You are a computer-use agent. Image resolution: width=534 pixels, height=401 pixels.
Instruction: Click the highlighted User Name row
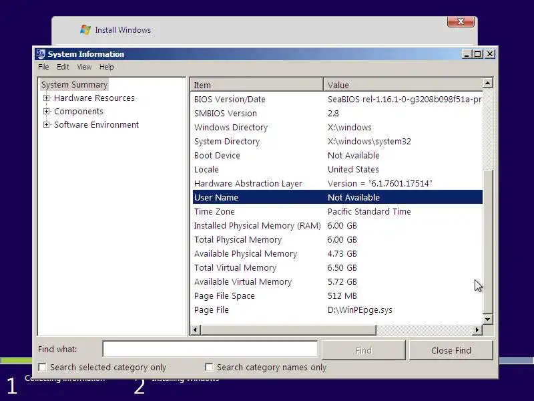pyautogui.click(x=338, y=197)
